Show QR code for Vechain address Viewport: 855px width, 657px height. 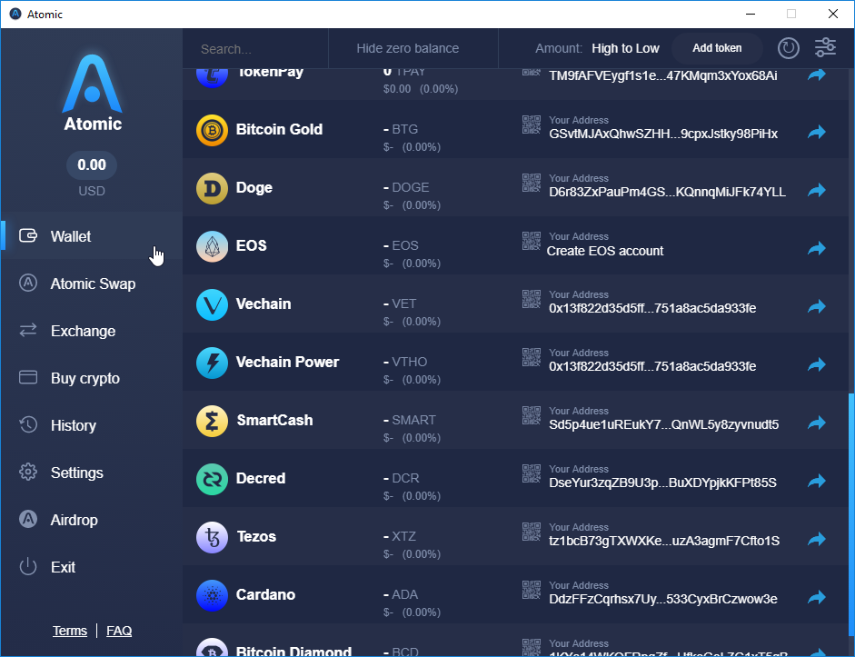532,299
